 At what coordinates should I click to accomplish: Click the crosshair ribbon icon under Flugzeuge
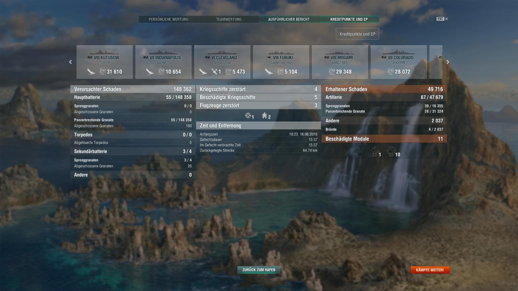click(248, 115)
